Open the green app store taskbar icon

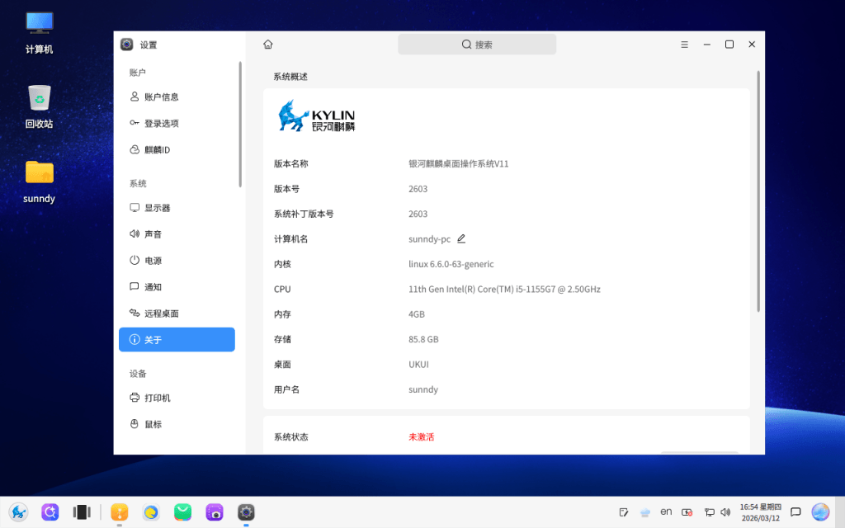point(182,511)
